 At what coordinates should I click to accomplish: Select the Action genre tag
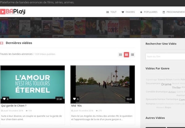click(172, 92)
